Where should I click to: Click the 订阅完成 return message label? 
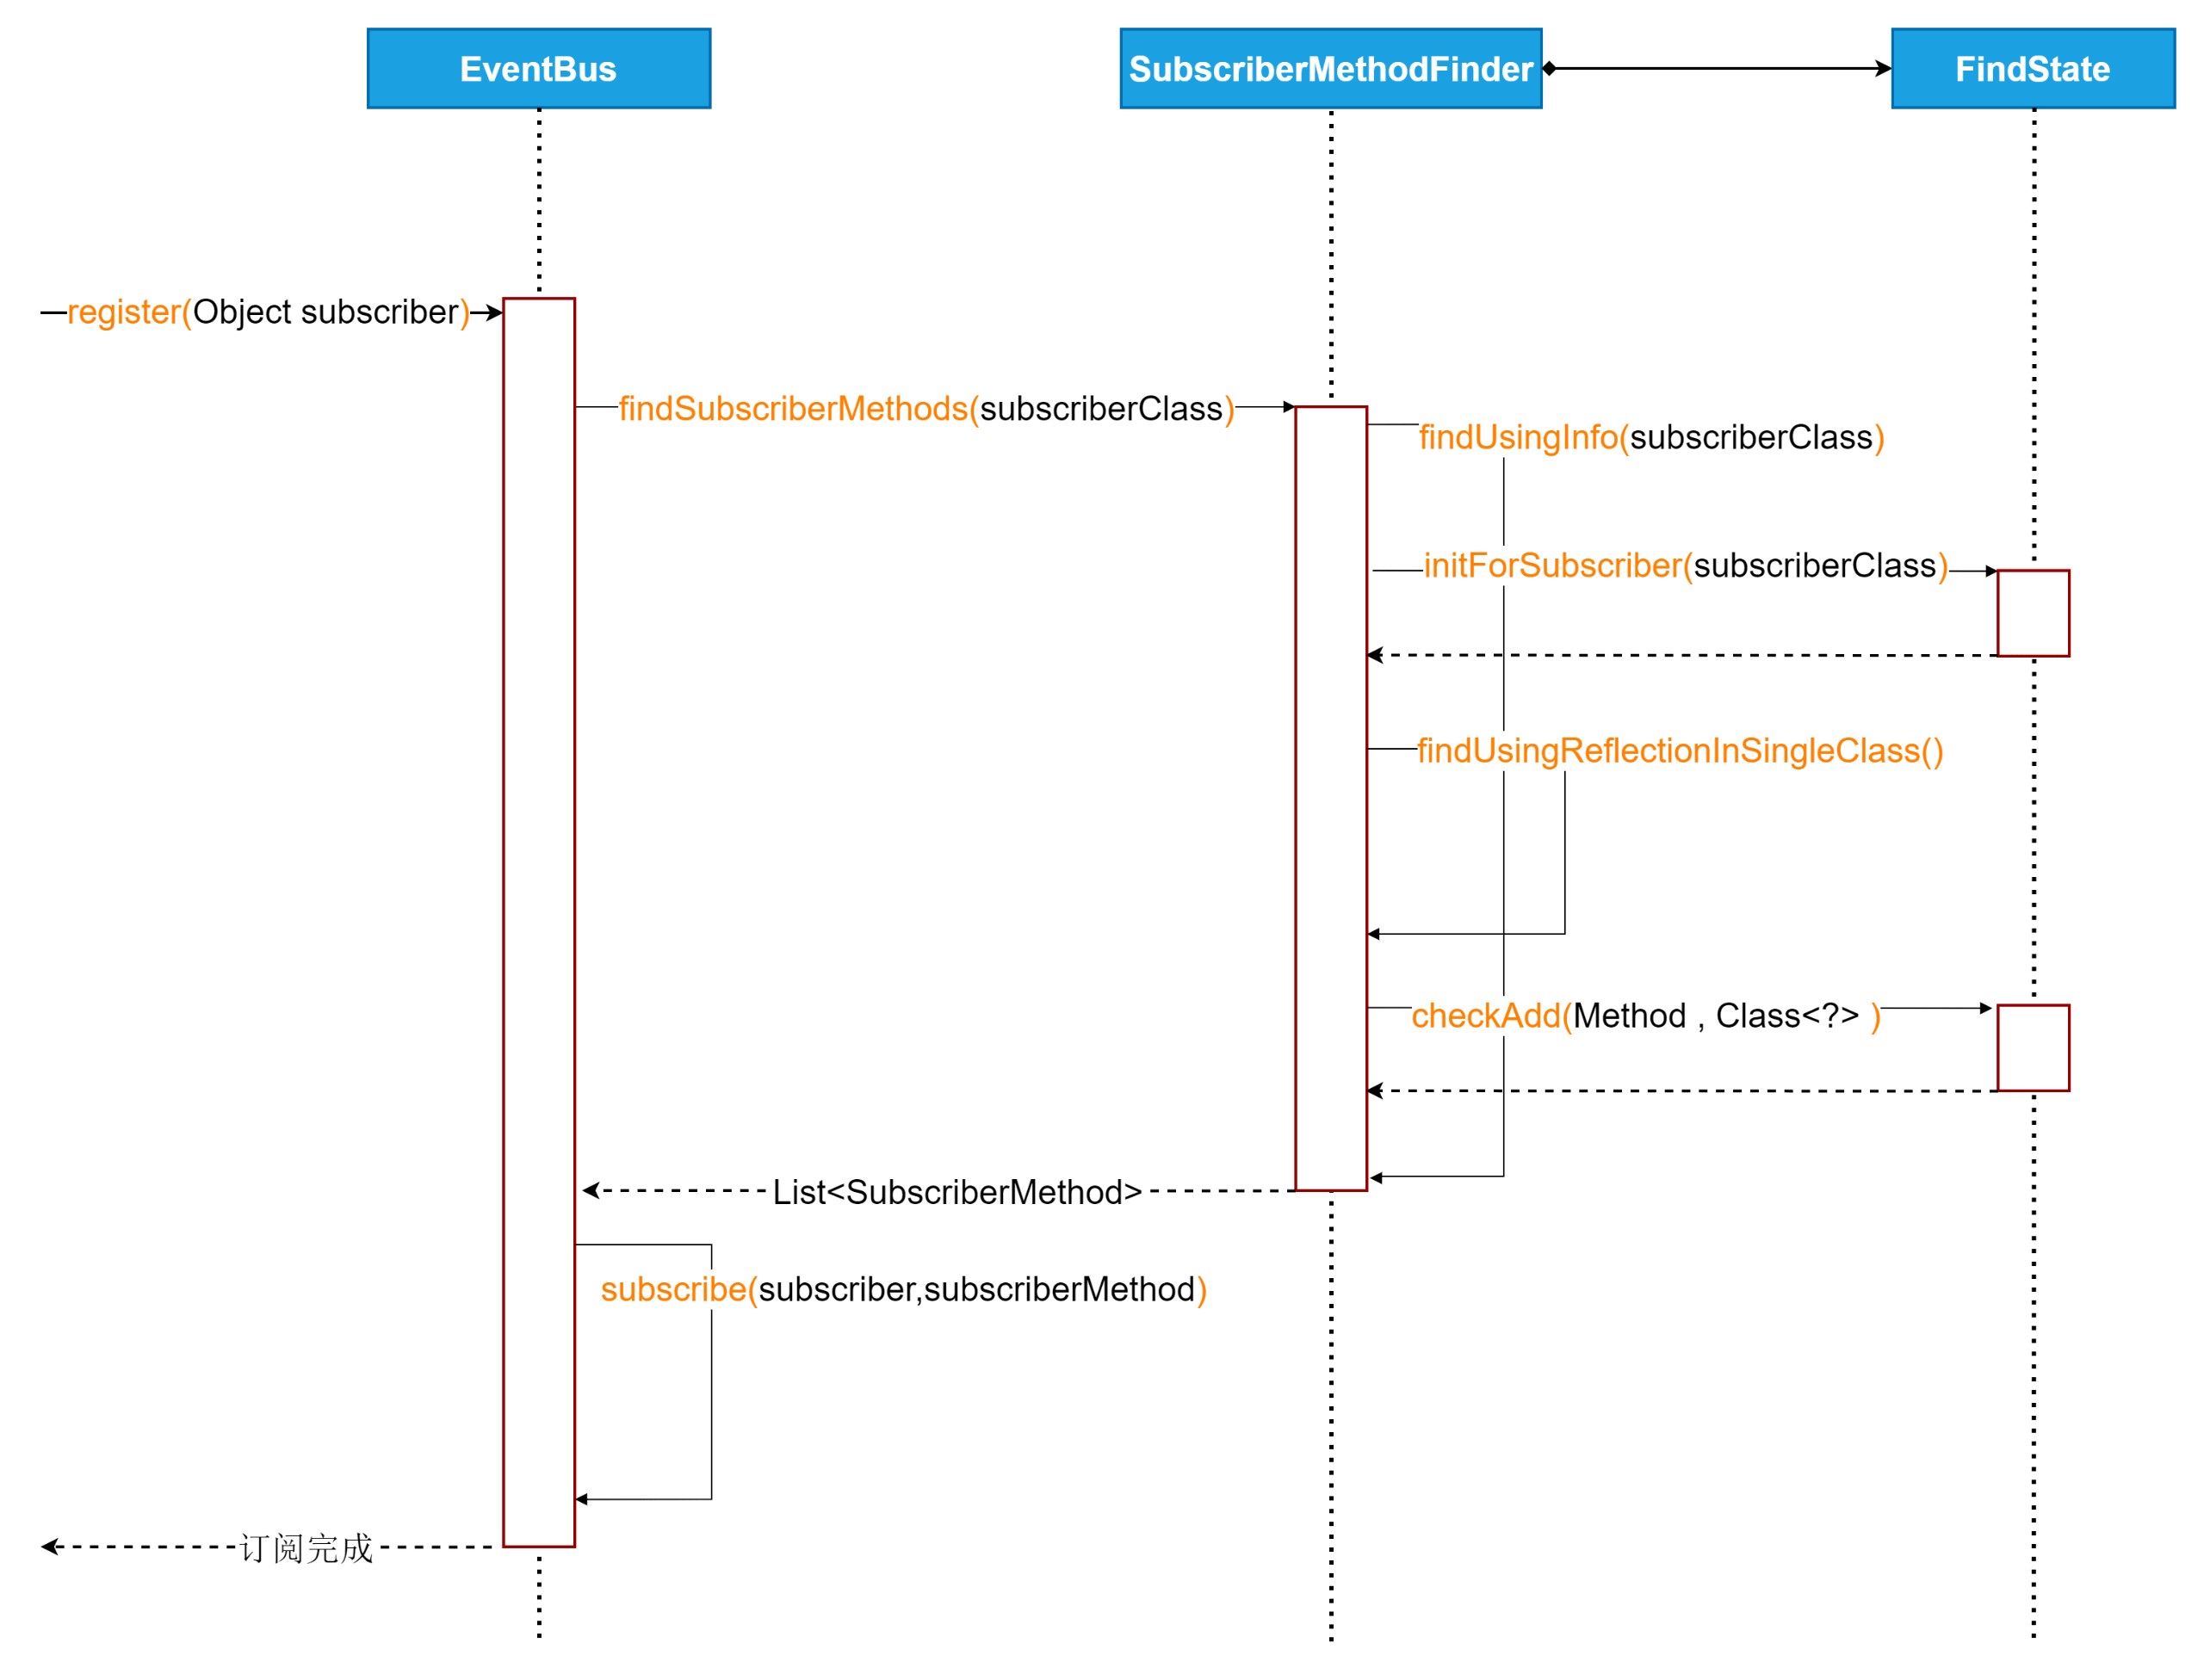(306, 1548)
